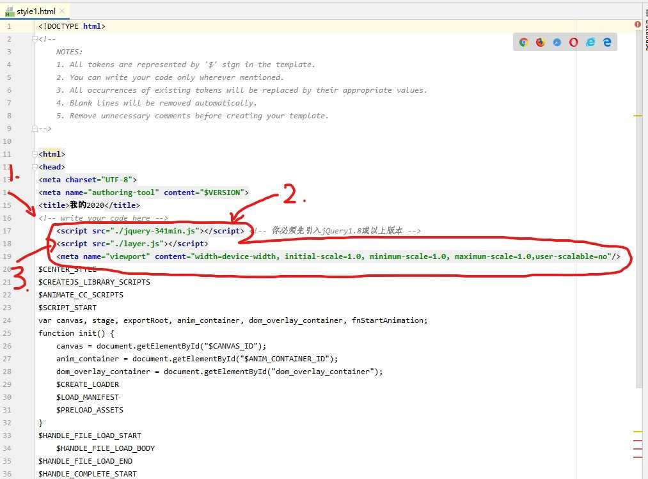The width and height of the screenshot is (648, 479).
Task: Open page preview in Opera browser
Action: tap(574, 42)
